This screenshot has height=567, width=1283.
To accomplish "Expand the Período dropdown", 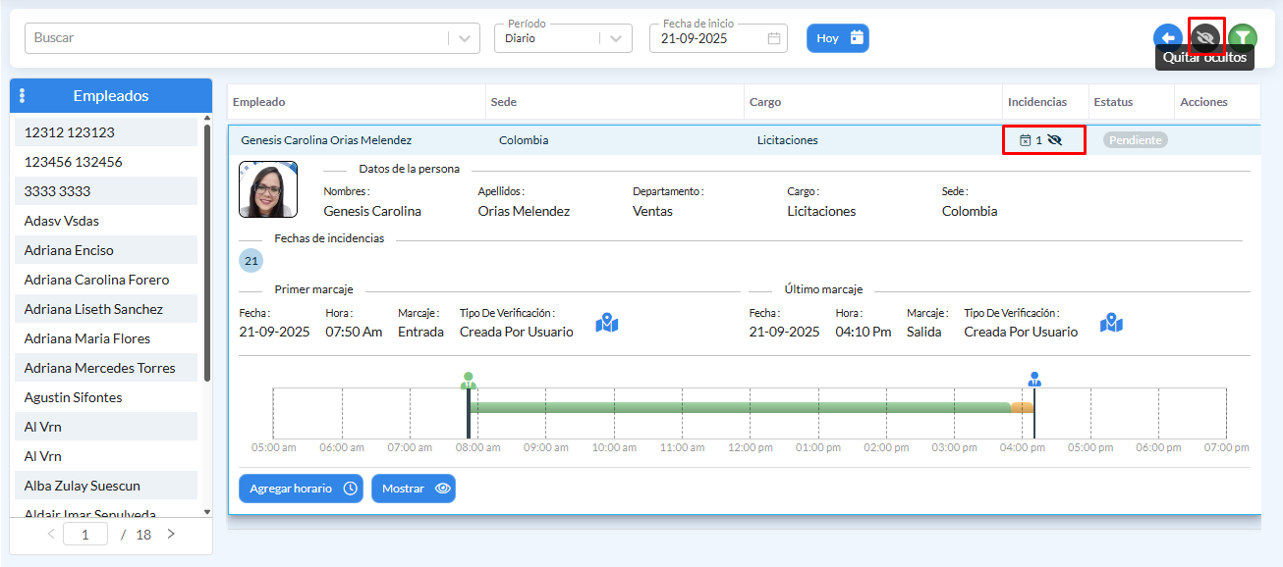I will [x=616, y=38].
